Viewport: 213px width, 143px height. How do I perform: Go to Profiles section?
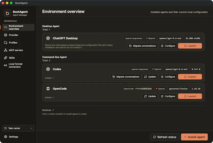(18, 43)
